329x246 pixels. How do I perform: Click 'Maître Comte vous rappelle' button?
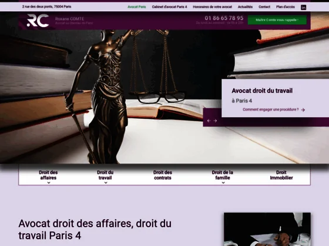click(x=277, y=20)
